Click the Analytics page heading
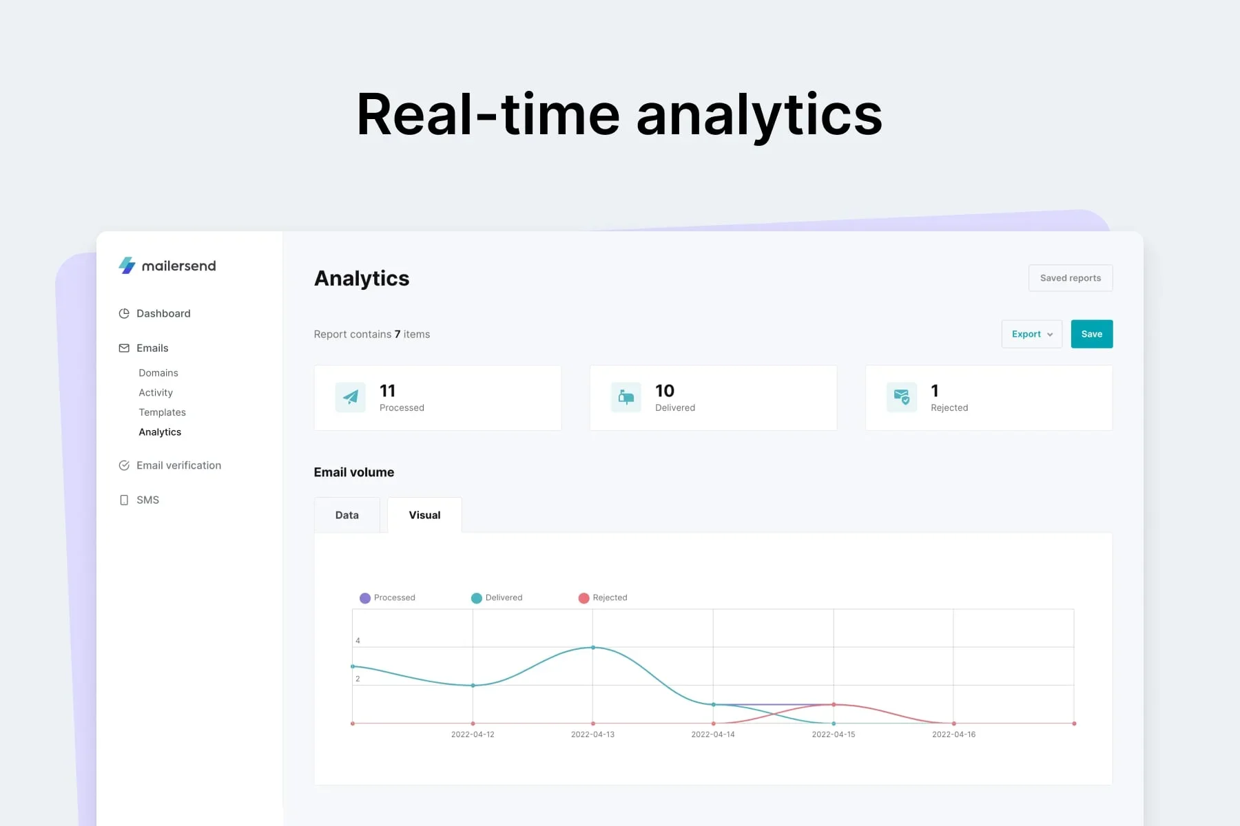This screenshot has width=1240, height=826. click(362, 278)
